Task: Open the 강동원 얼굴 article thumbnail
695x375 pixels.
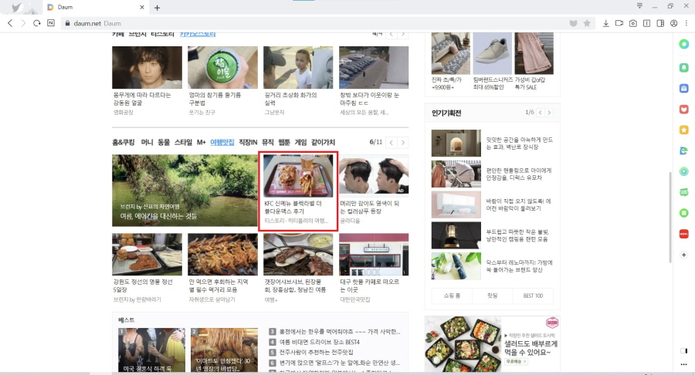Action: pyautogui.click(x=147, y=67)
